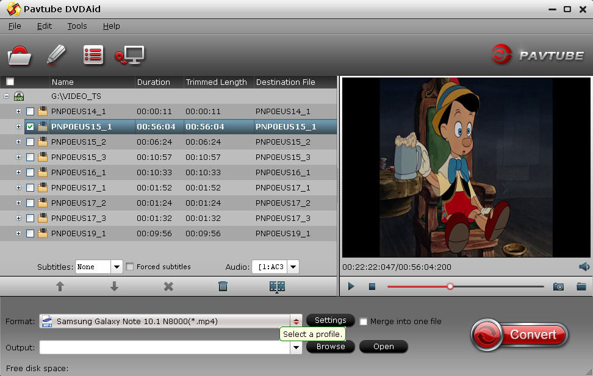Click the film icon of PNP0EUS15_2
The width and height of the screenshot is (593, 376).
click(x=43, y=142)
